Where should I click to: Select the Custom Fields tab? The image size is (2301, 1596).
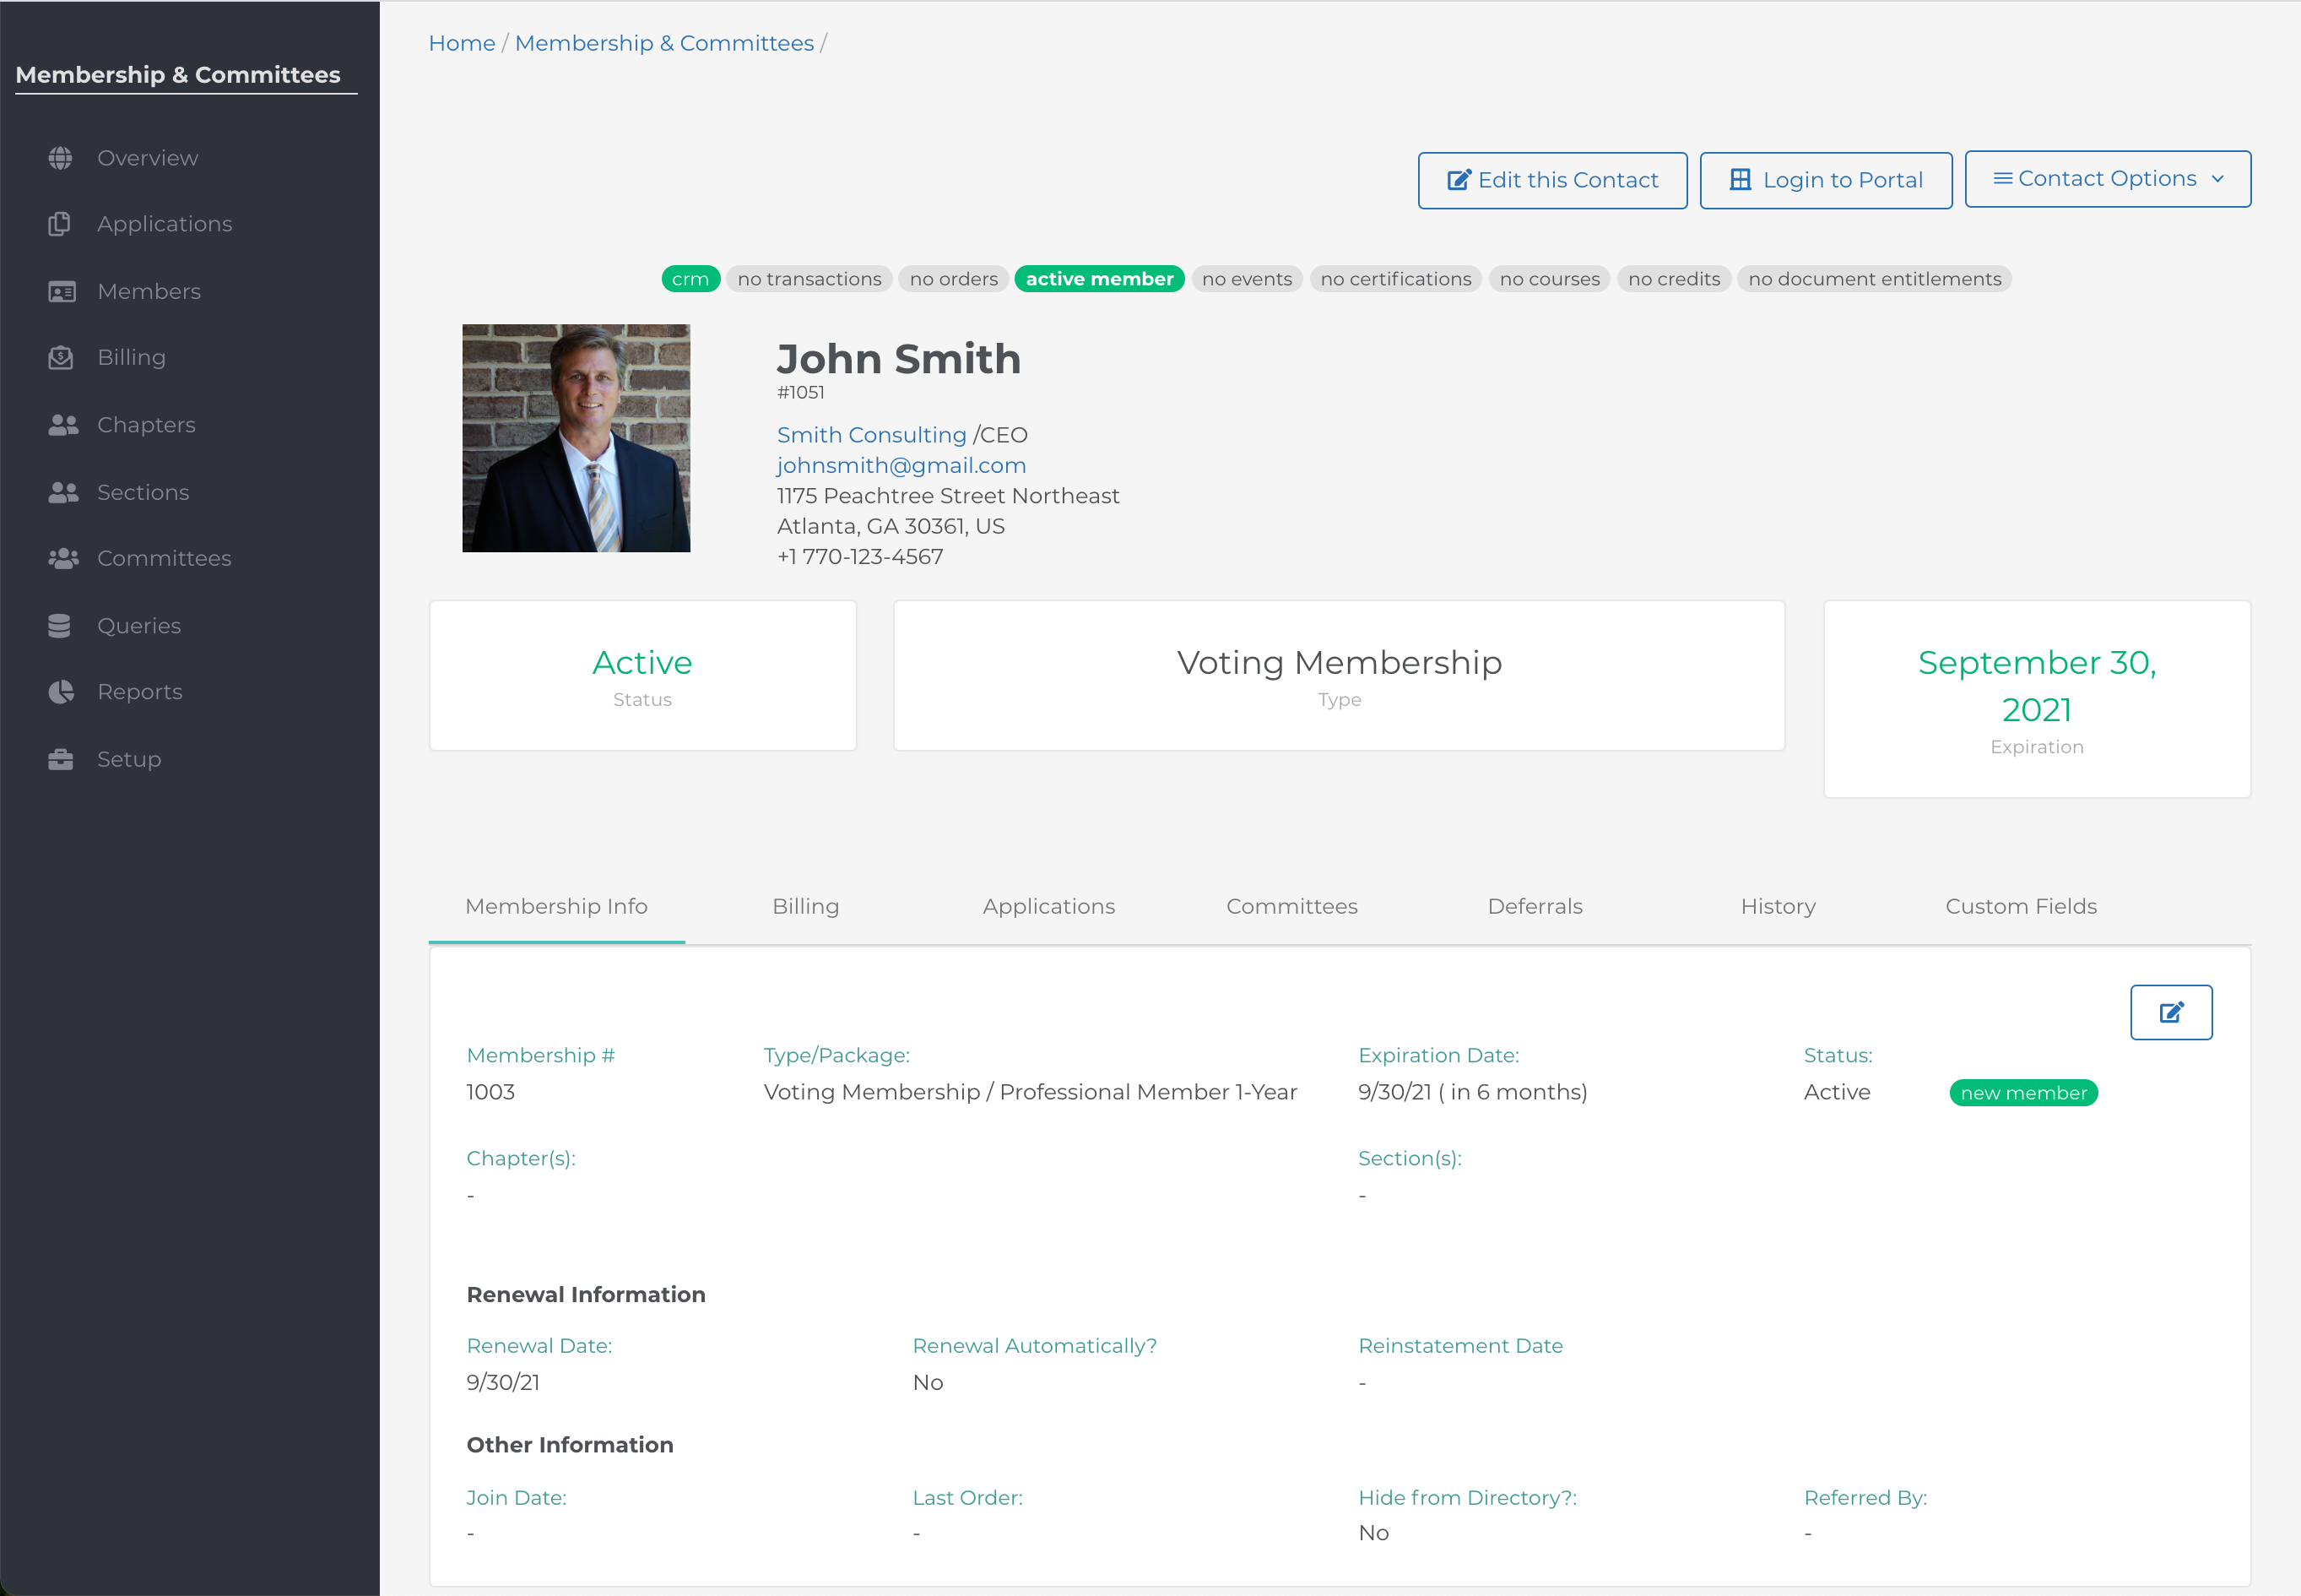2020,906
